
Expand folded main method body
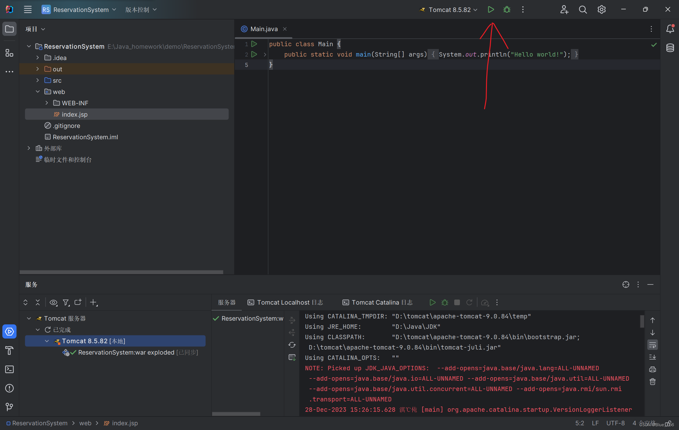point(265,54)
